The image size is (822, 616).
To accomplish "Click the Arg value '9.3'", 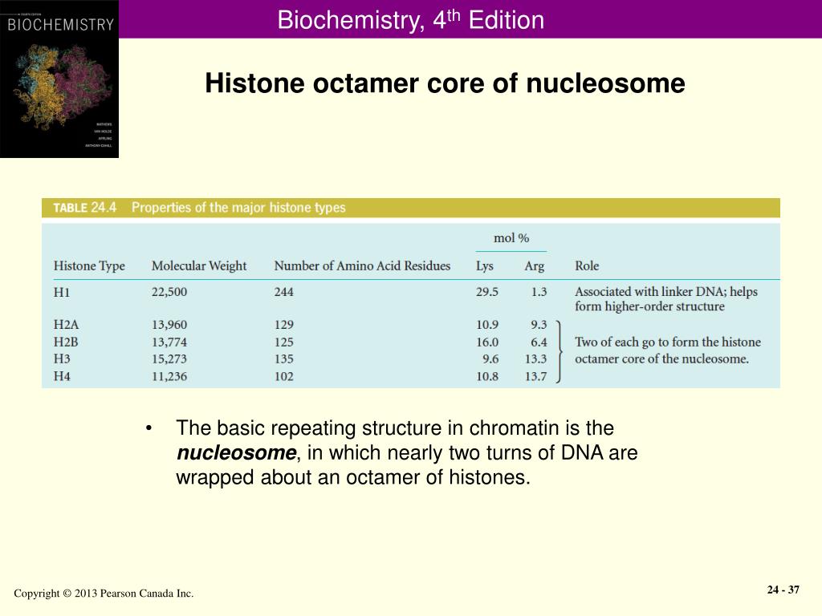I will point(539,325).
